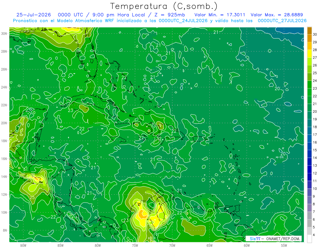Click the valid-until time "0000UTC_27JUL2026"
The image size is (322, 249).
[282, 21]
